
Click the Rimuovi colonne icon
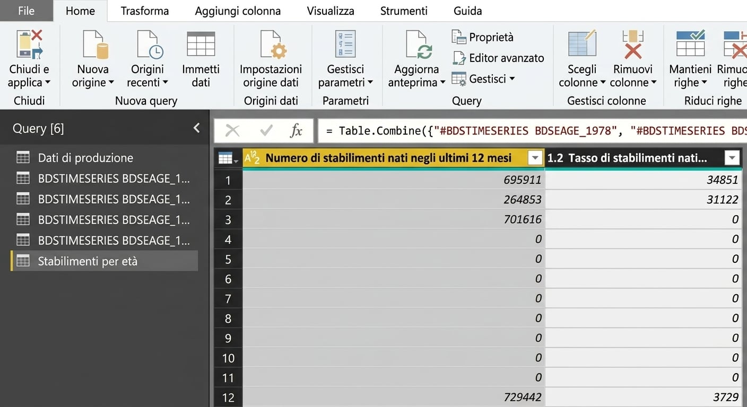tap(633, 43)
